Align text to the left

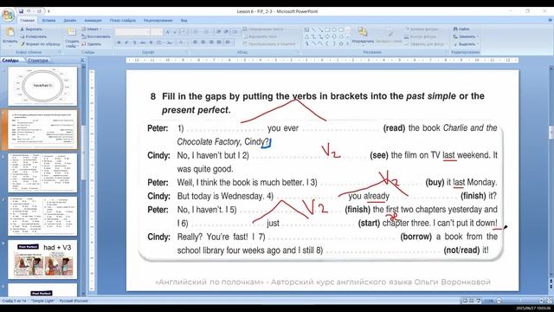coord(195,42)
